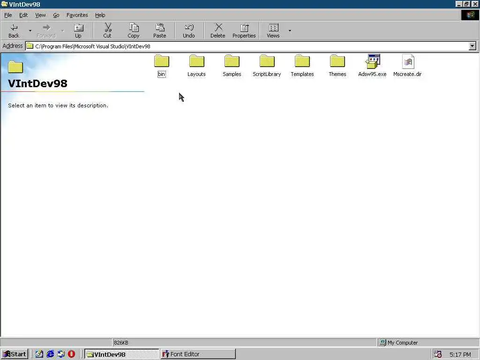Open the Favorites menu

[77, 15]
